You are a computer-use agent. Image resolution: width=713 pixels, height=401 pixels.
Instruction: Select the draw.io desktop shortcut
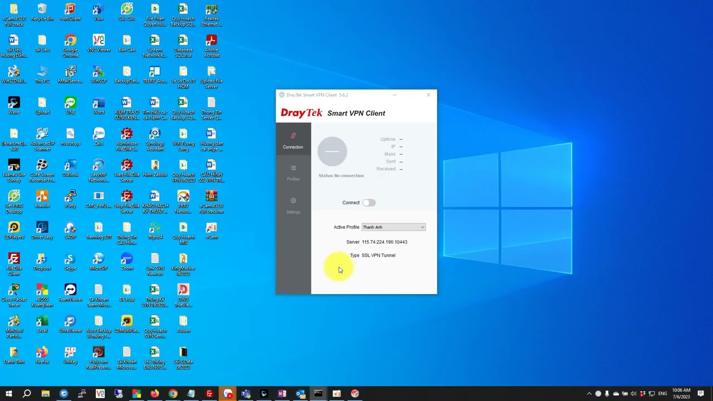[x=42, y=199]
